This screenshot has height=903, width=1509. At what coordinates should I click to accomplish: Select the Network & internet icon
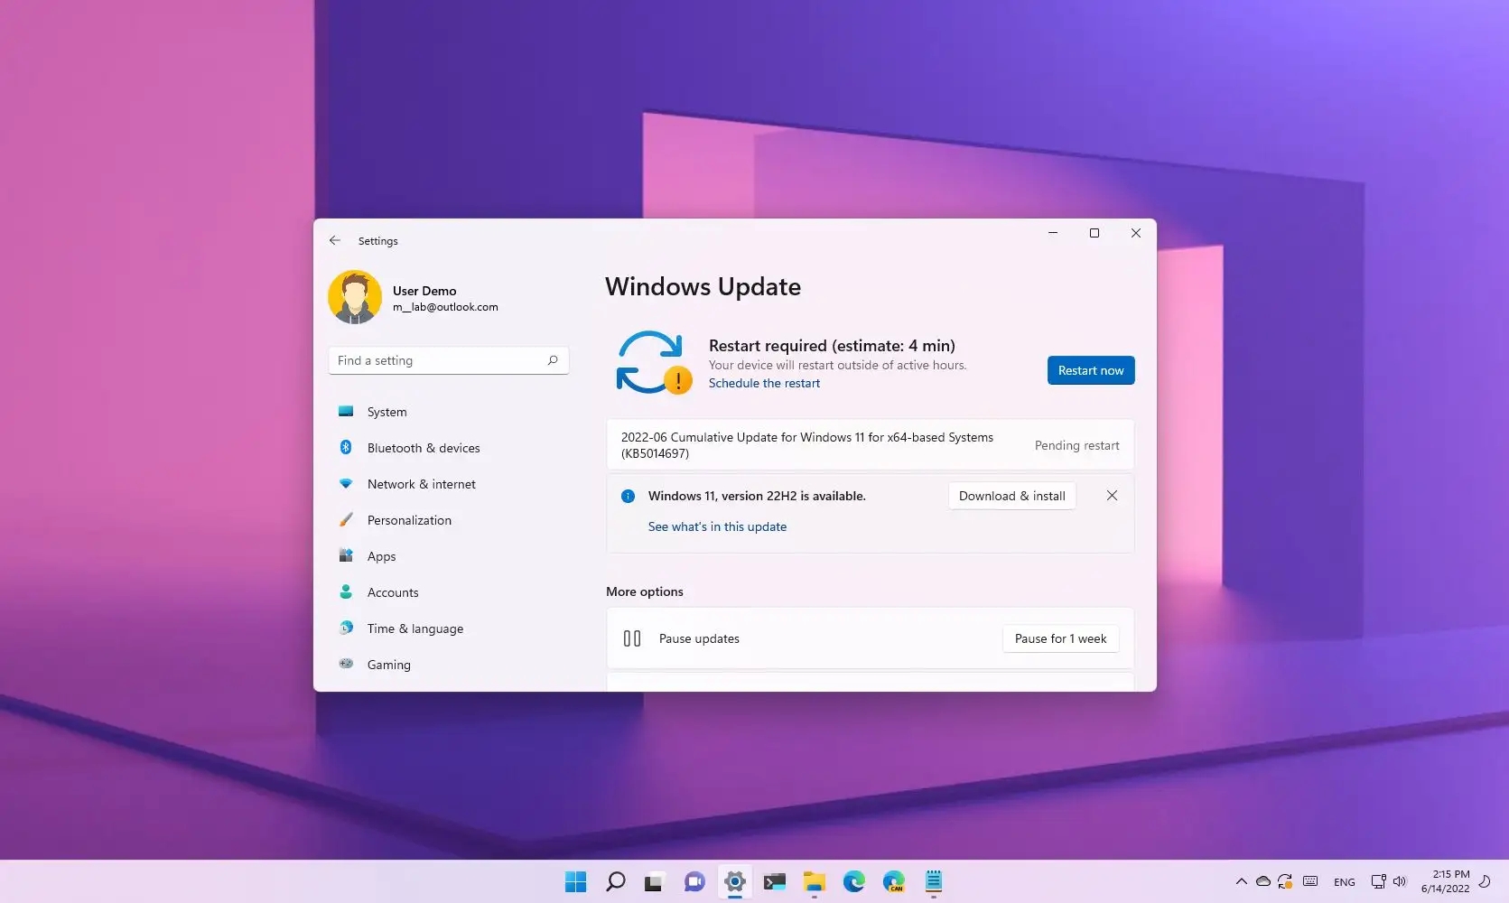point(346,484)
